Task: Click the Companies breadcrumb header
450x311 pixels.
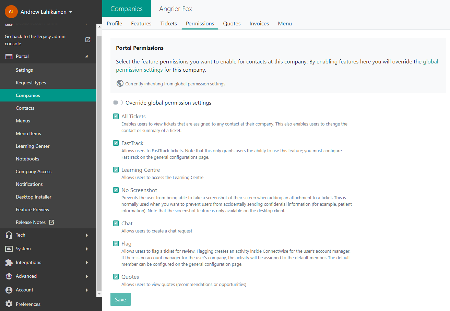Action: (127, 9)
